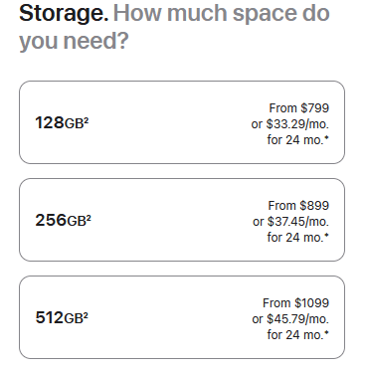Select the 128GB storage option
The width and height of the screenshot is (367, 370).
[x=182, y=122]
